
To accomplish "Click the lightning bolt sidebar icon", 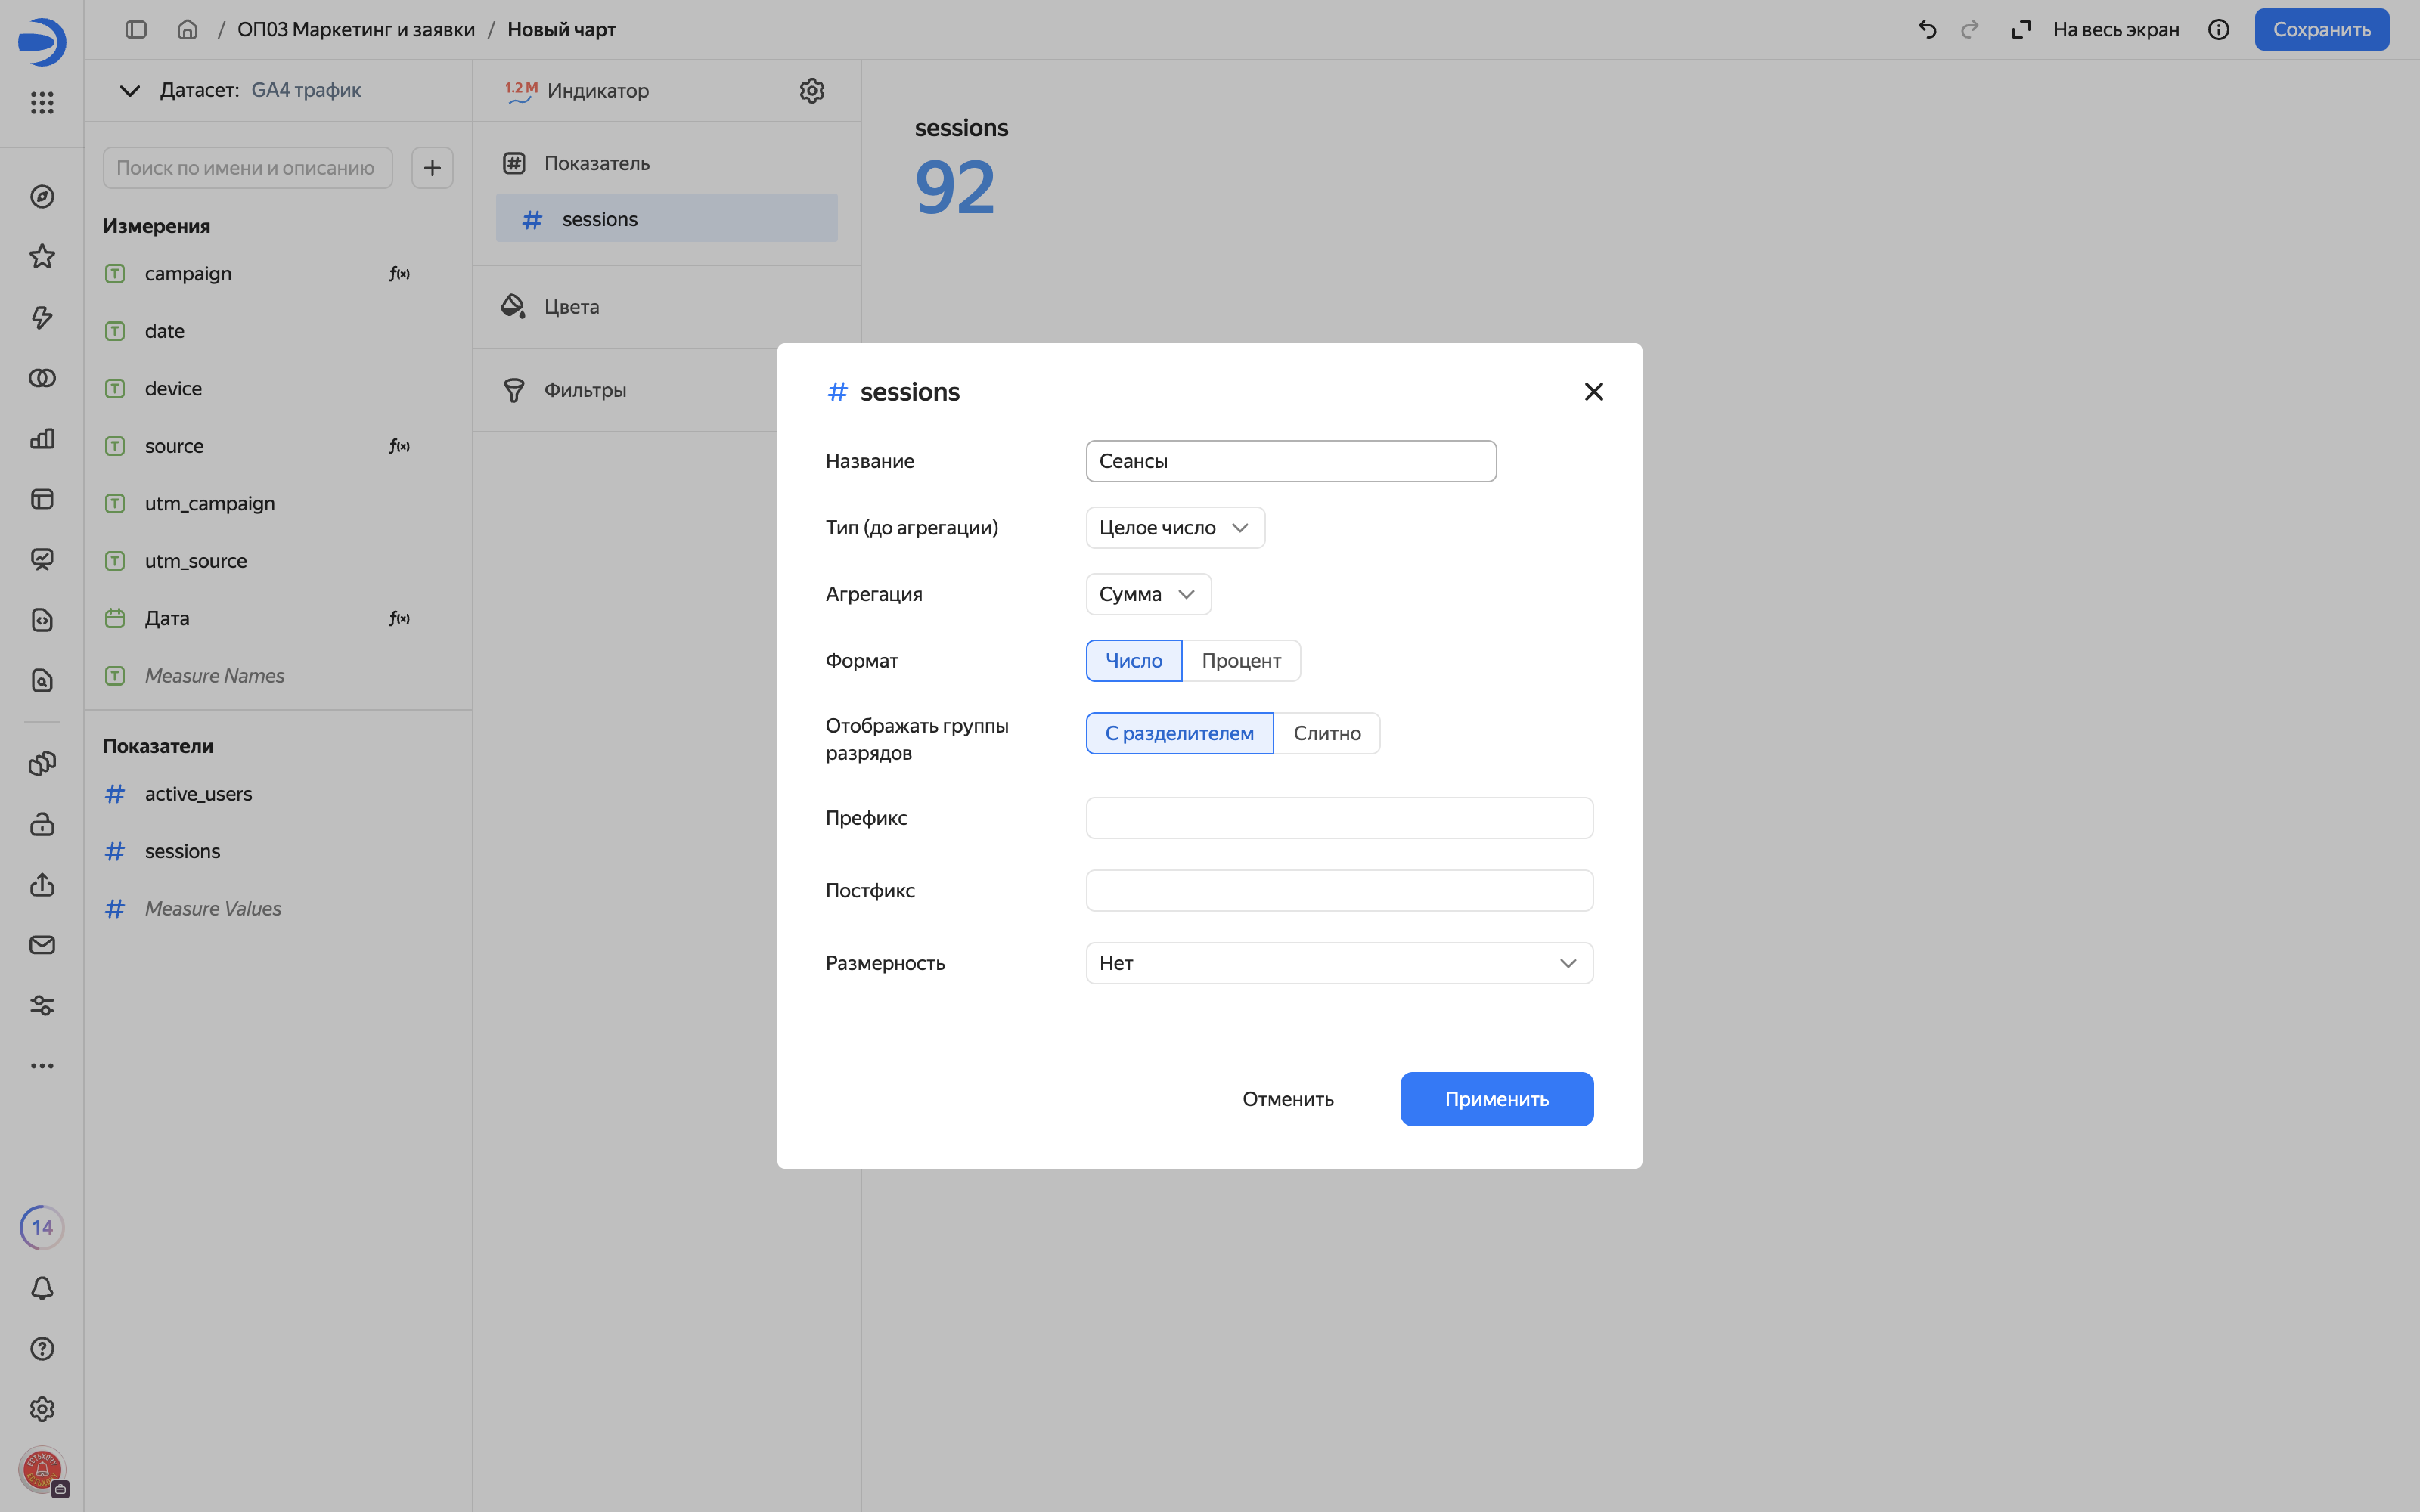I will coord(42,317).
